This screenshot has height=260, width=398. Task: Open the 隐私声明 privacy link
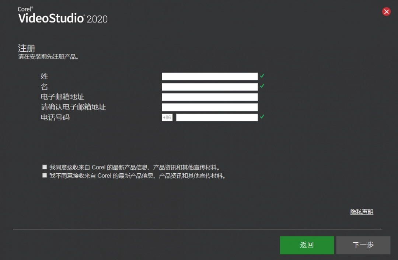pos(362,212)
